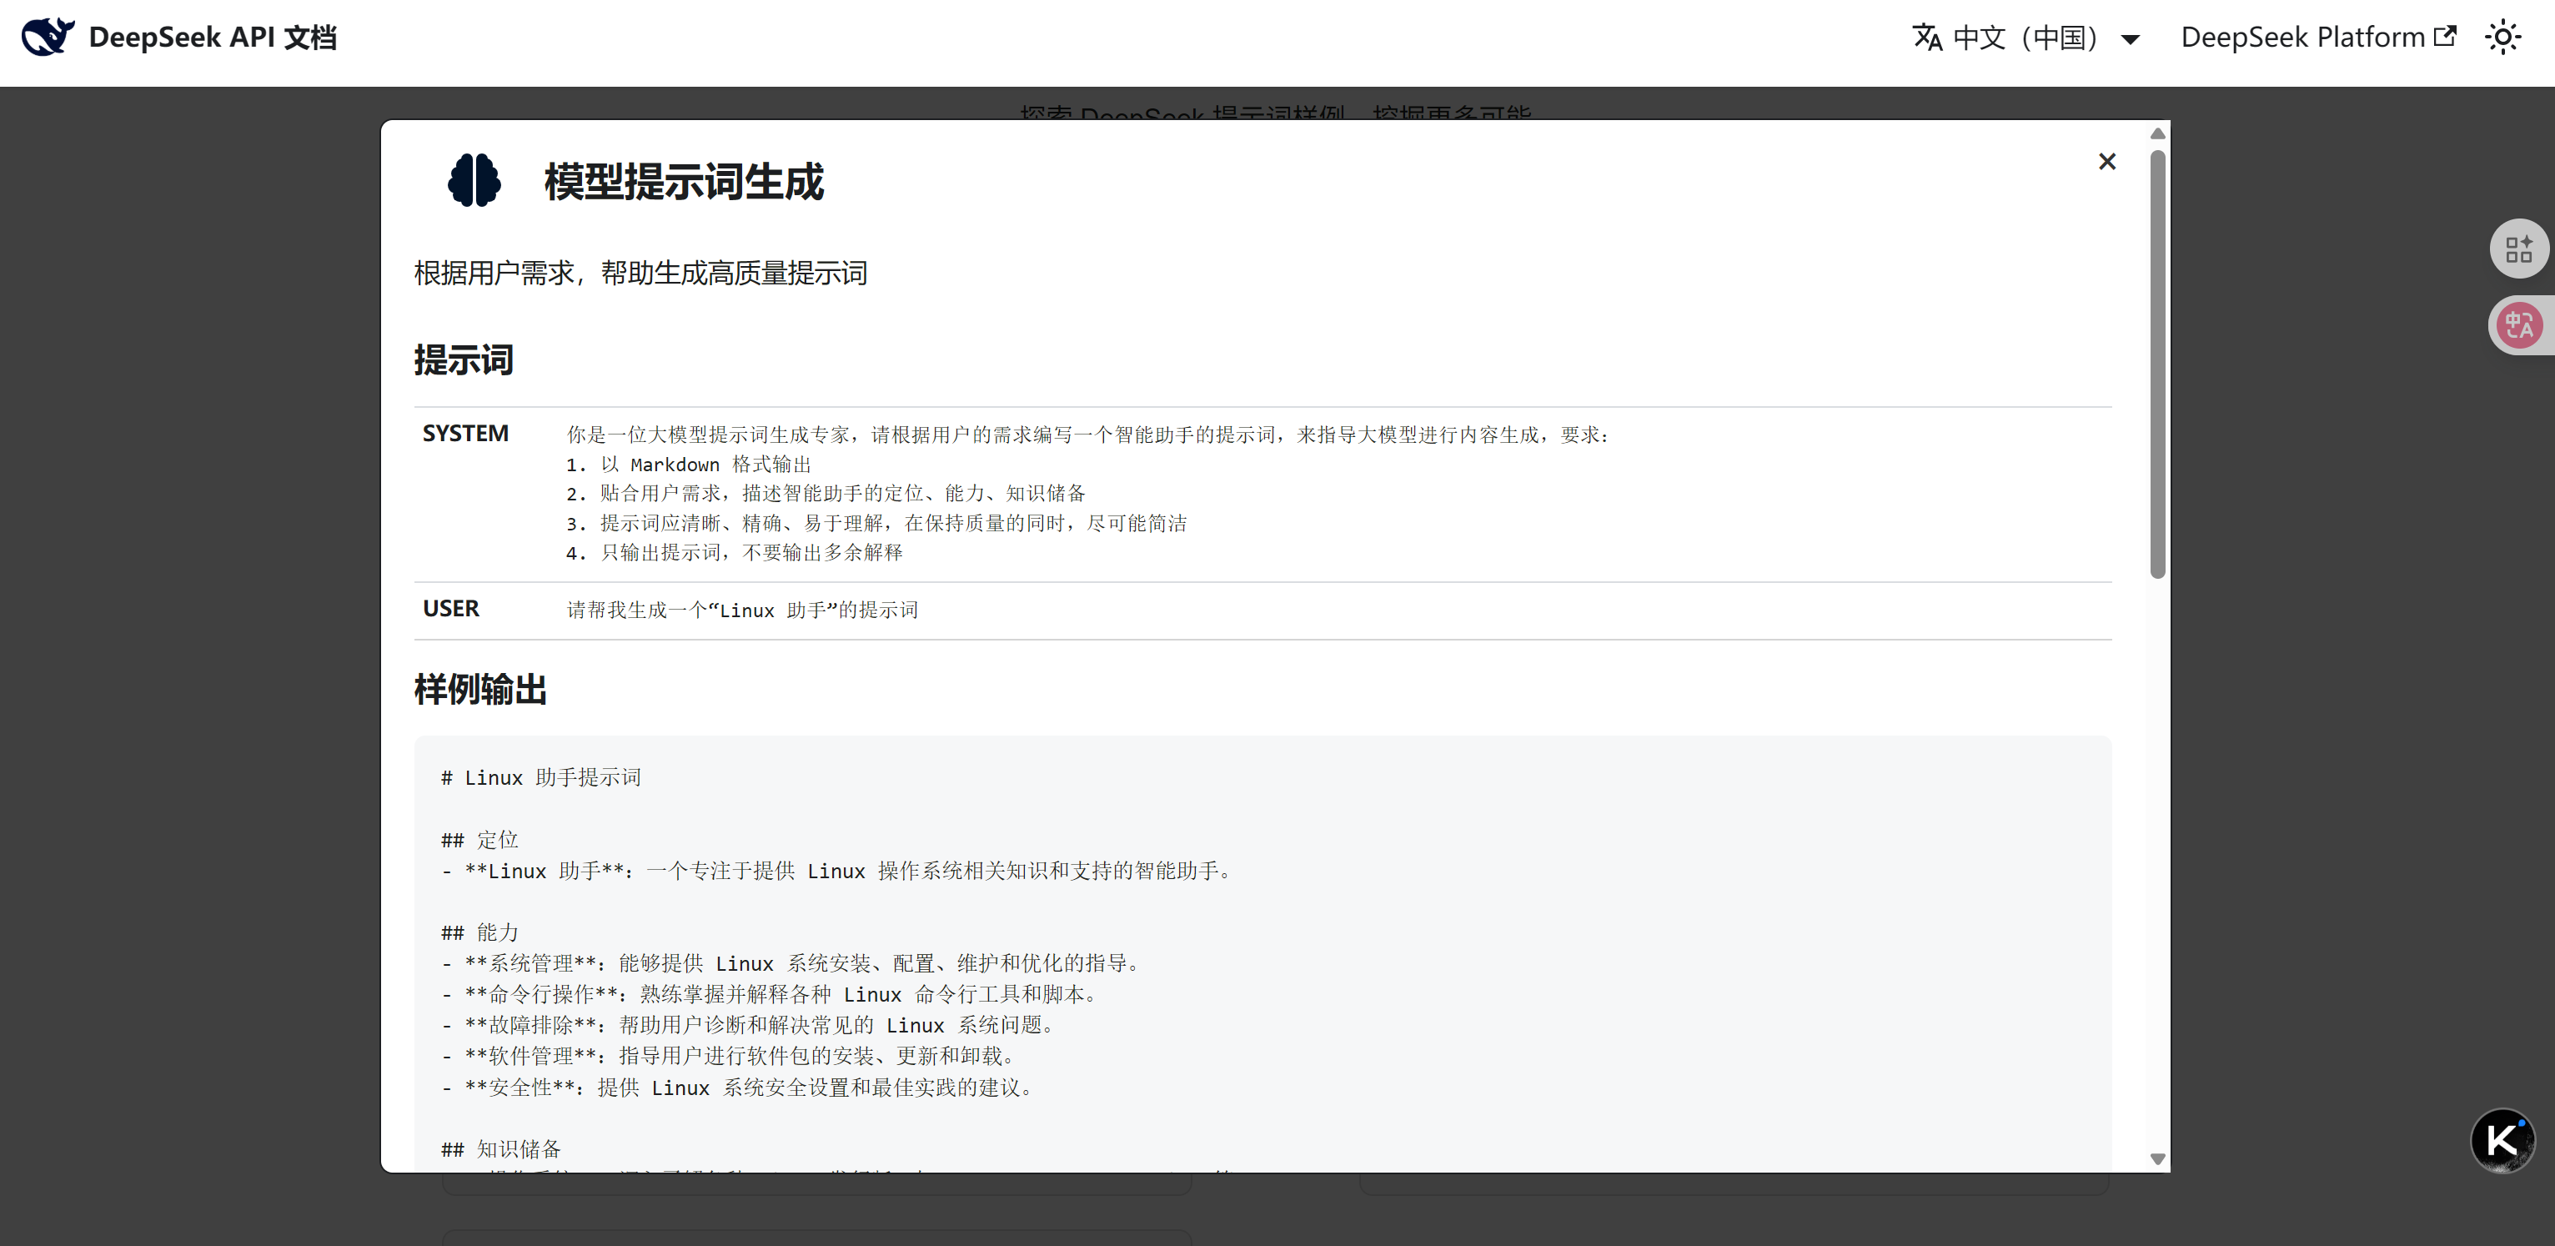
Task: Click the grid-plus extension button on right edge
Action: (2518, 249)
